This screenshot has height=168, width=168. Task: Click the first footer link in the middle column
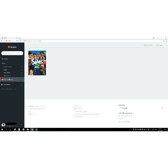pyautogui.click(x=78, y=106)
